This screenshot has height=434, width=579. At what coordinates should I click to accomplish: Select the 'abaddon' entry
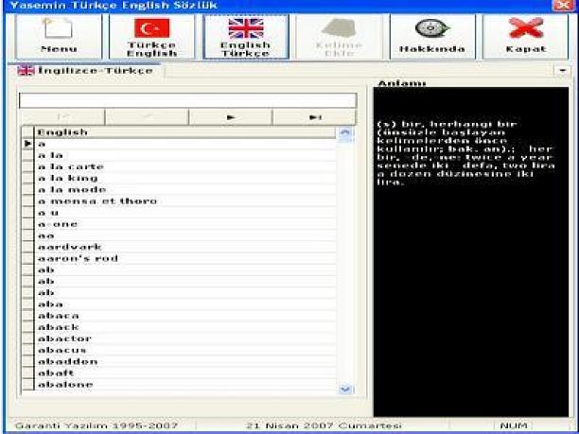[x=184, y=361]
